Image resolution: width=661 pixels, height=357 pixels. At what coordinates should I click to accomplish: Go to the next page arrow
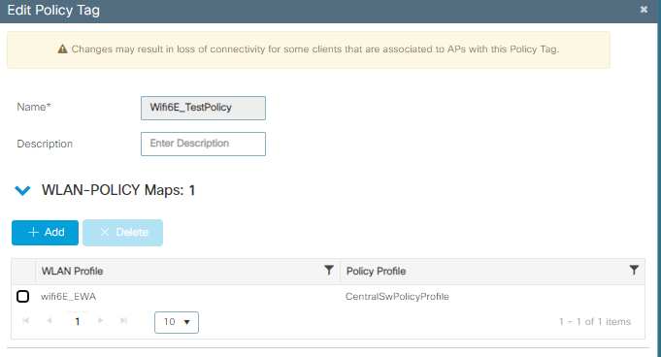coord(100,321)
